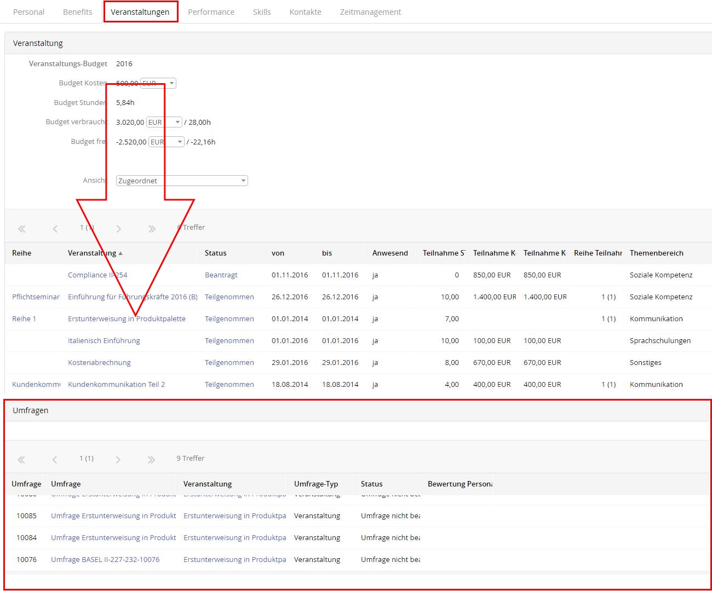Open the Ansicht dropdown showing Zugeordnet
Screen dimensions: 712x591
(x=182, y=181)
